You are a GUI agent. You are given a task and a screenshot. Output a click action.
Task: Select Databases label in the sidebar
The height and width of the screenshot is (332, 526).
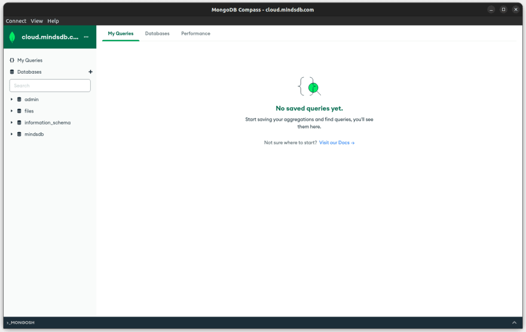point(29,72)
